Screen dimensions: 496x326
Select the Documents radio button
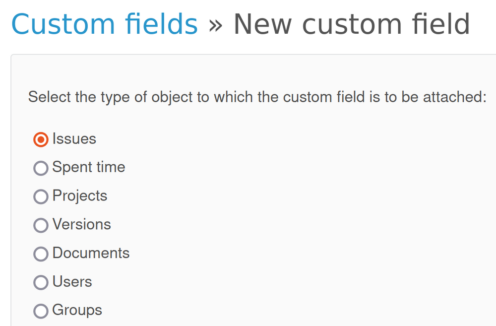click(41, 254)
